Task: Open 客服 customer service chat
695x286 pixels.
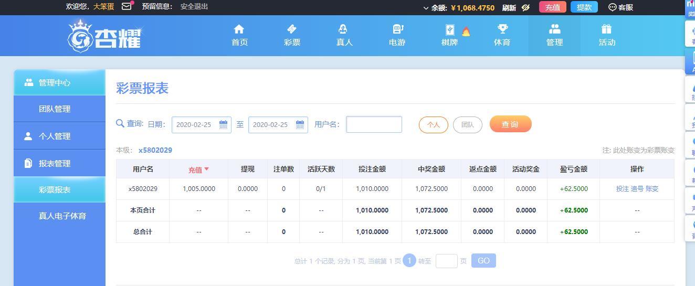Action: pos(620,7)
